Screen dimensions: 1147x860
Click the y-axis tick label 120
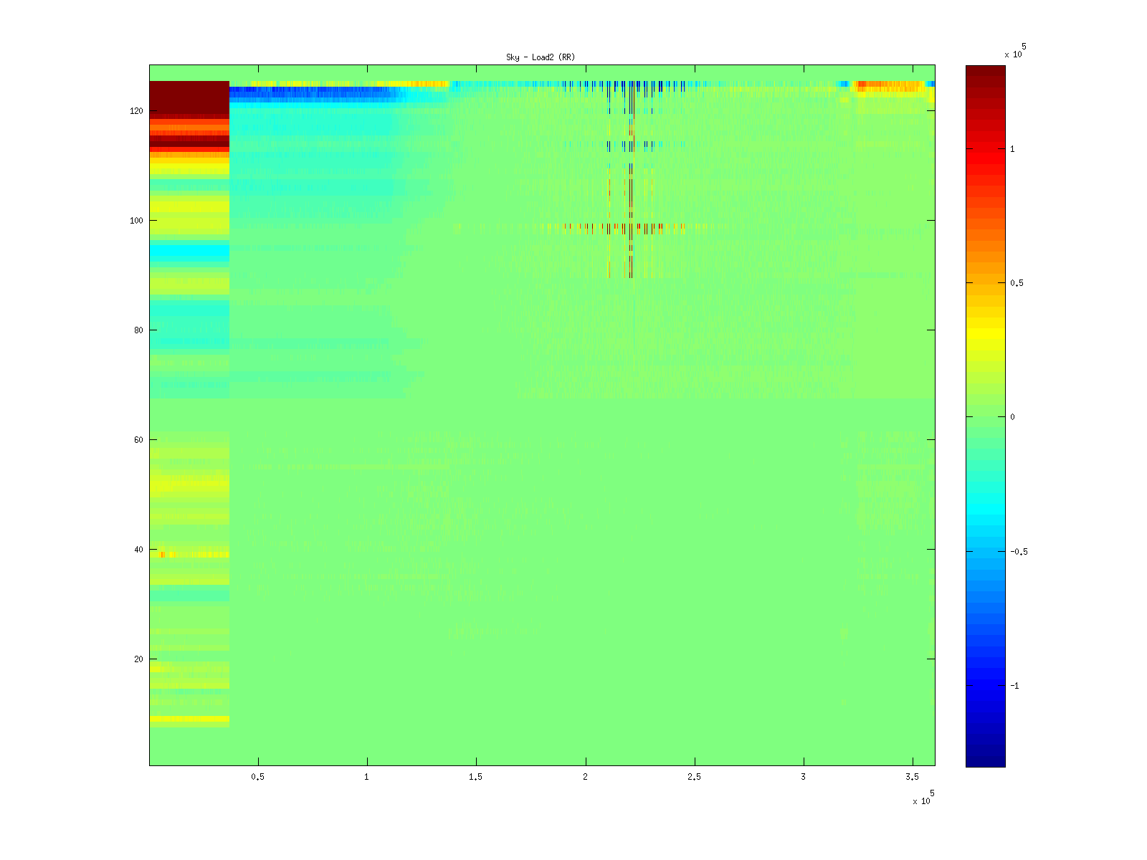136,111
